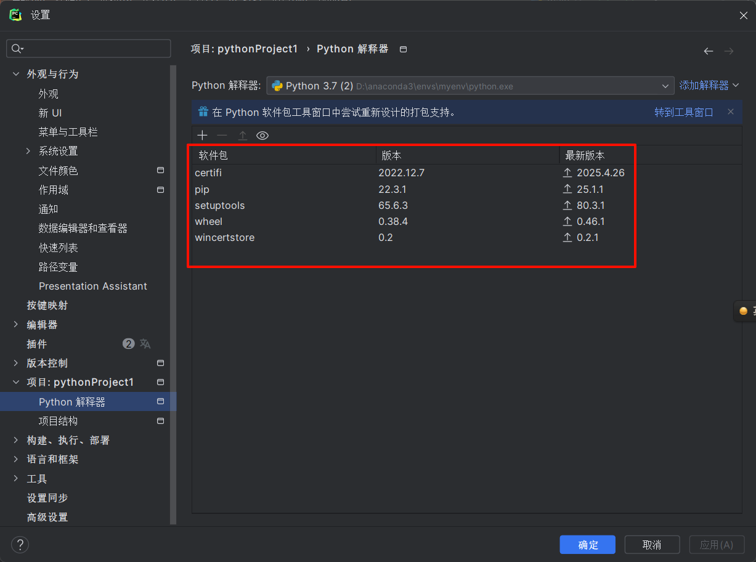
Task: Click the upgrade arrow beside setuptools 80.3.1
Action: click(567, 205)
